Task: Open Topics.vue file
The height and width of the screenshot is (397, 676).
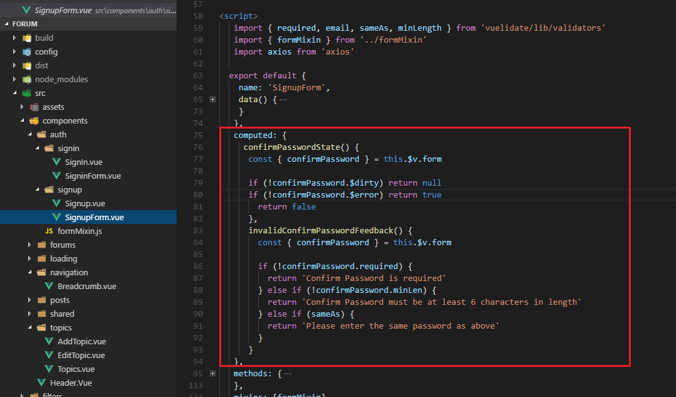Action: [x=76, y=369]
